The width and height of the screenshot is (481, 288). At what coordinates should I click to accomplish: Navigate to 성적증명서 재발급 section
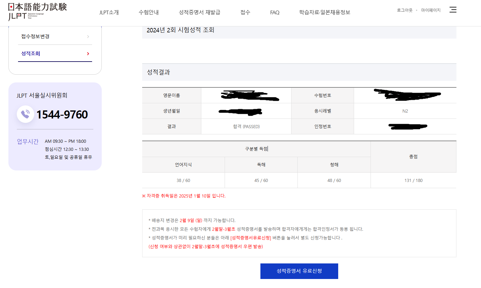click(199, 12)
